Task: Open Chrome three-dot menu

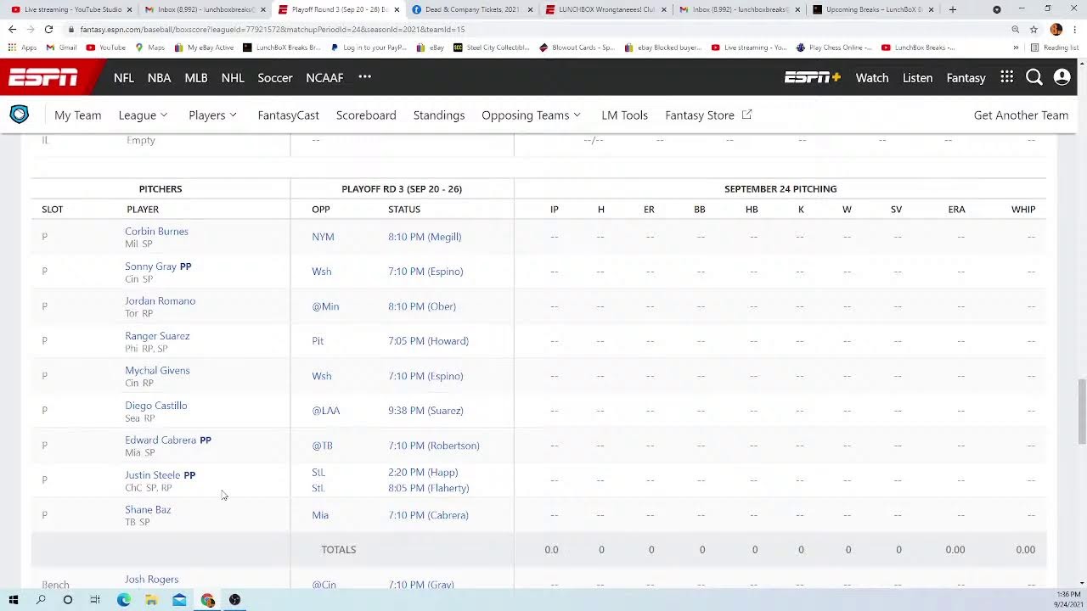Action: tap(1075, 29)
